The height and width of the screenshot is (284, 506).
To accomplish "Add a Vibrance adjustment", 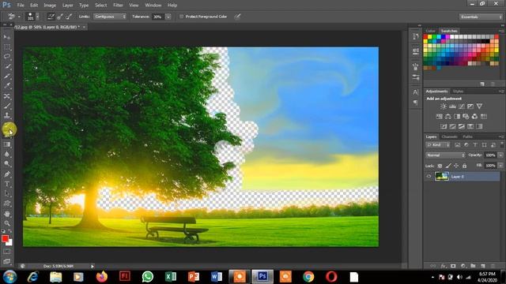I will click(x=479, y=106).
